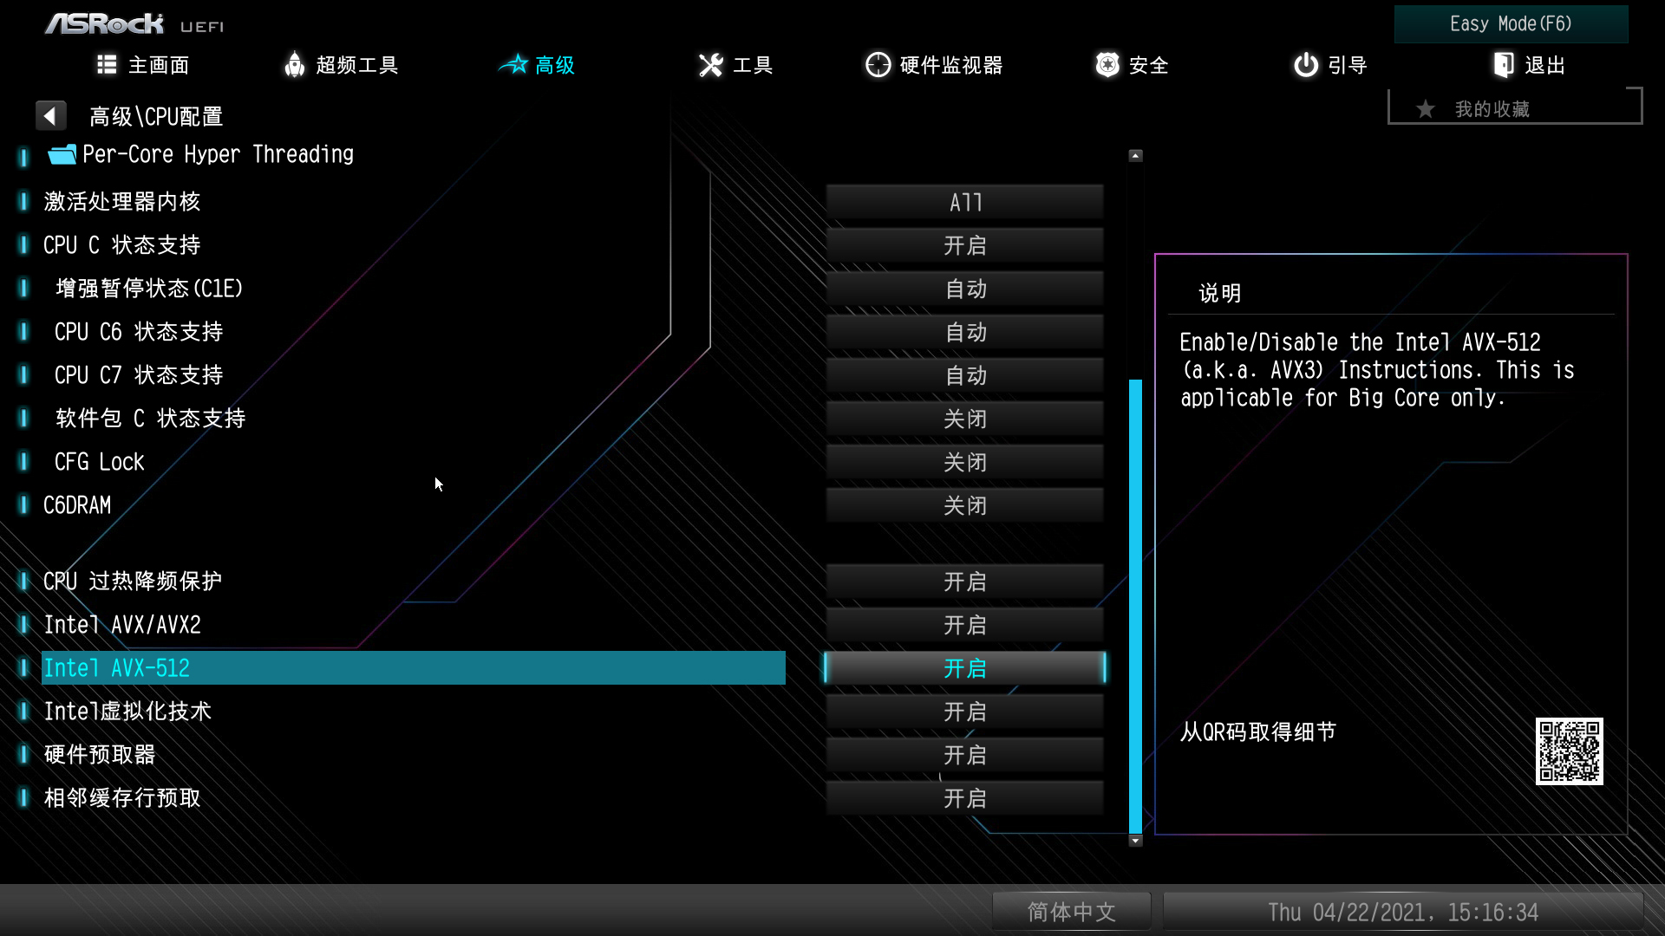Click the scrollbar down arrow

[1135, 841]
